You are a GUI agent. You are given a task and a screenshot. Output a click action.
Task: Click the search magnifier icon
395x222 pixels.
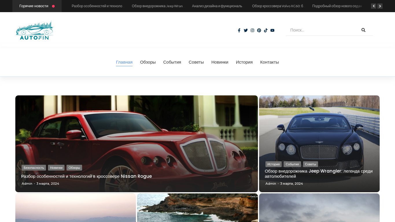(x=363, y=30)
